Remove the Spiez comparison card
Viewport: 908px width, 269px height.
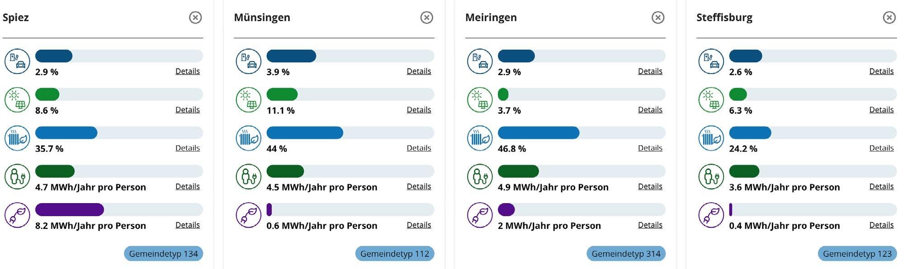pos(195,18)
